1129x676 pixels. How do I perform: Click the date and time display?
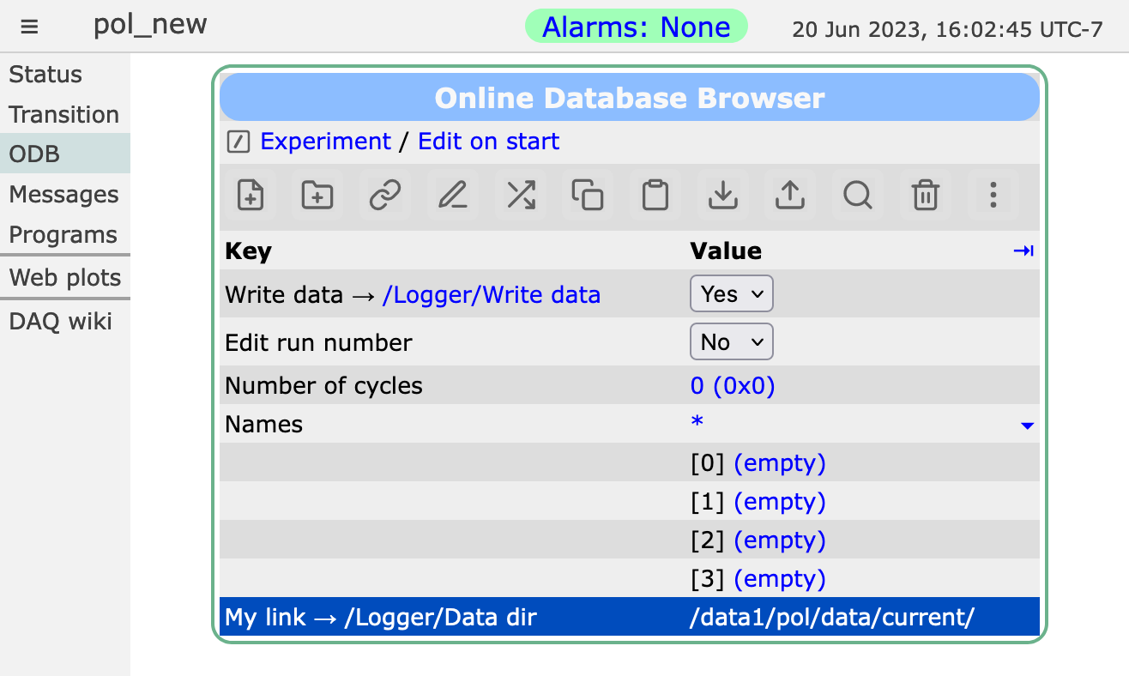tap(947, 29)
